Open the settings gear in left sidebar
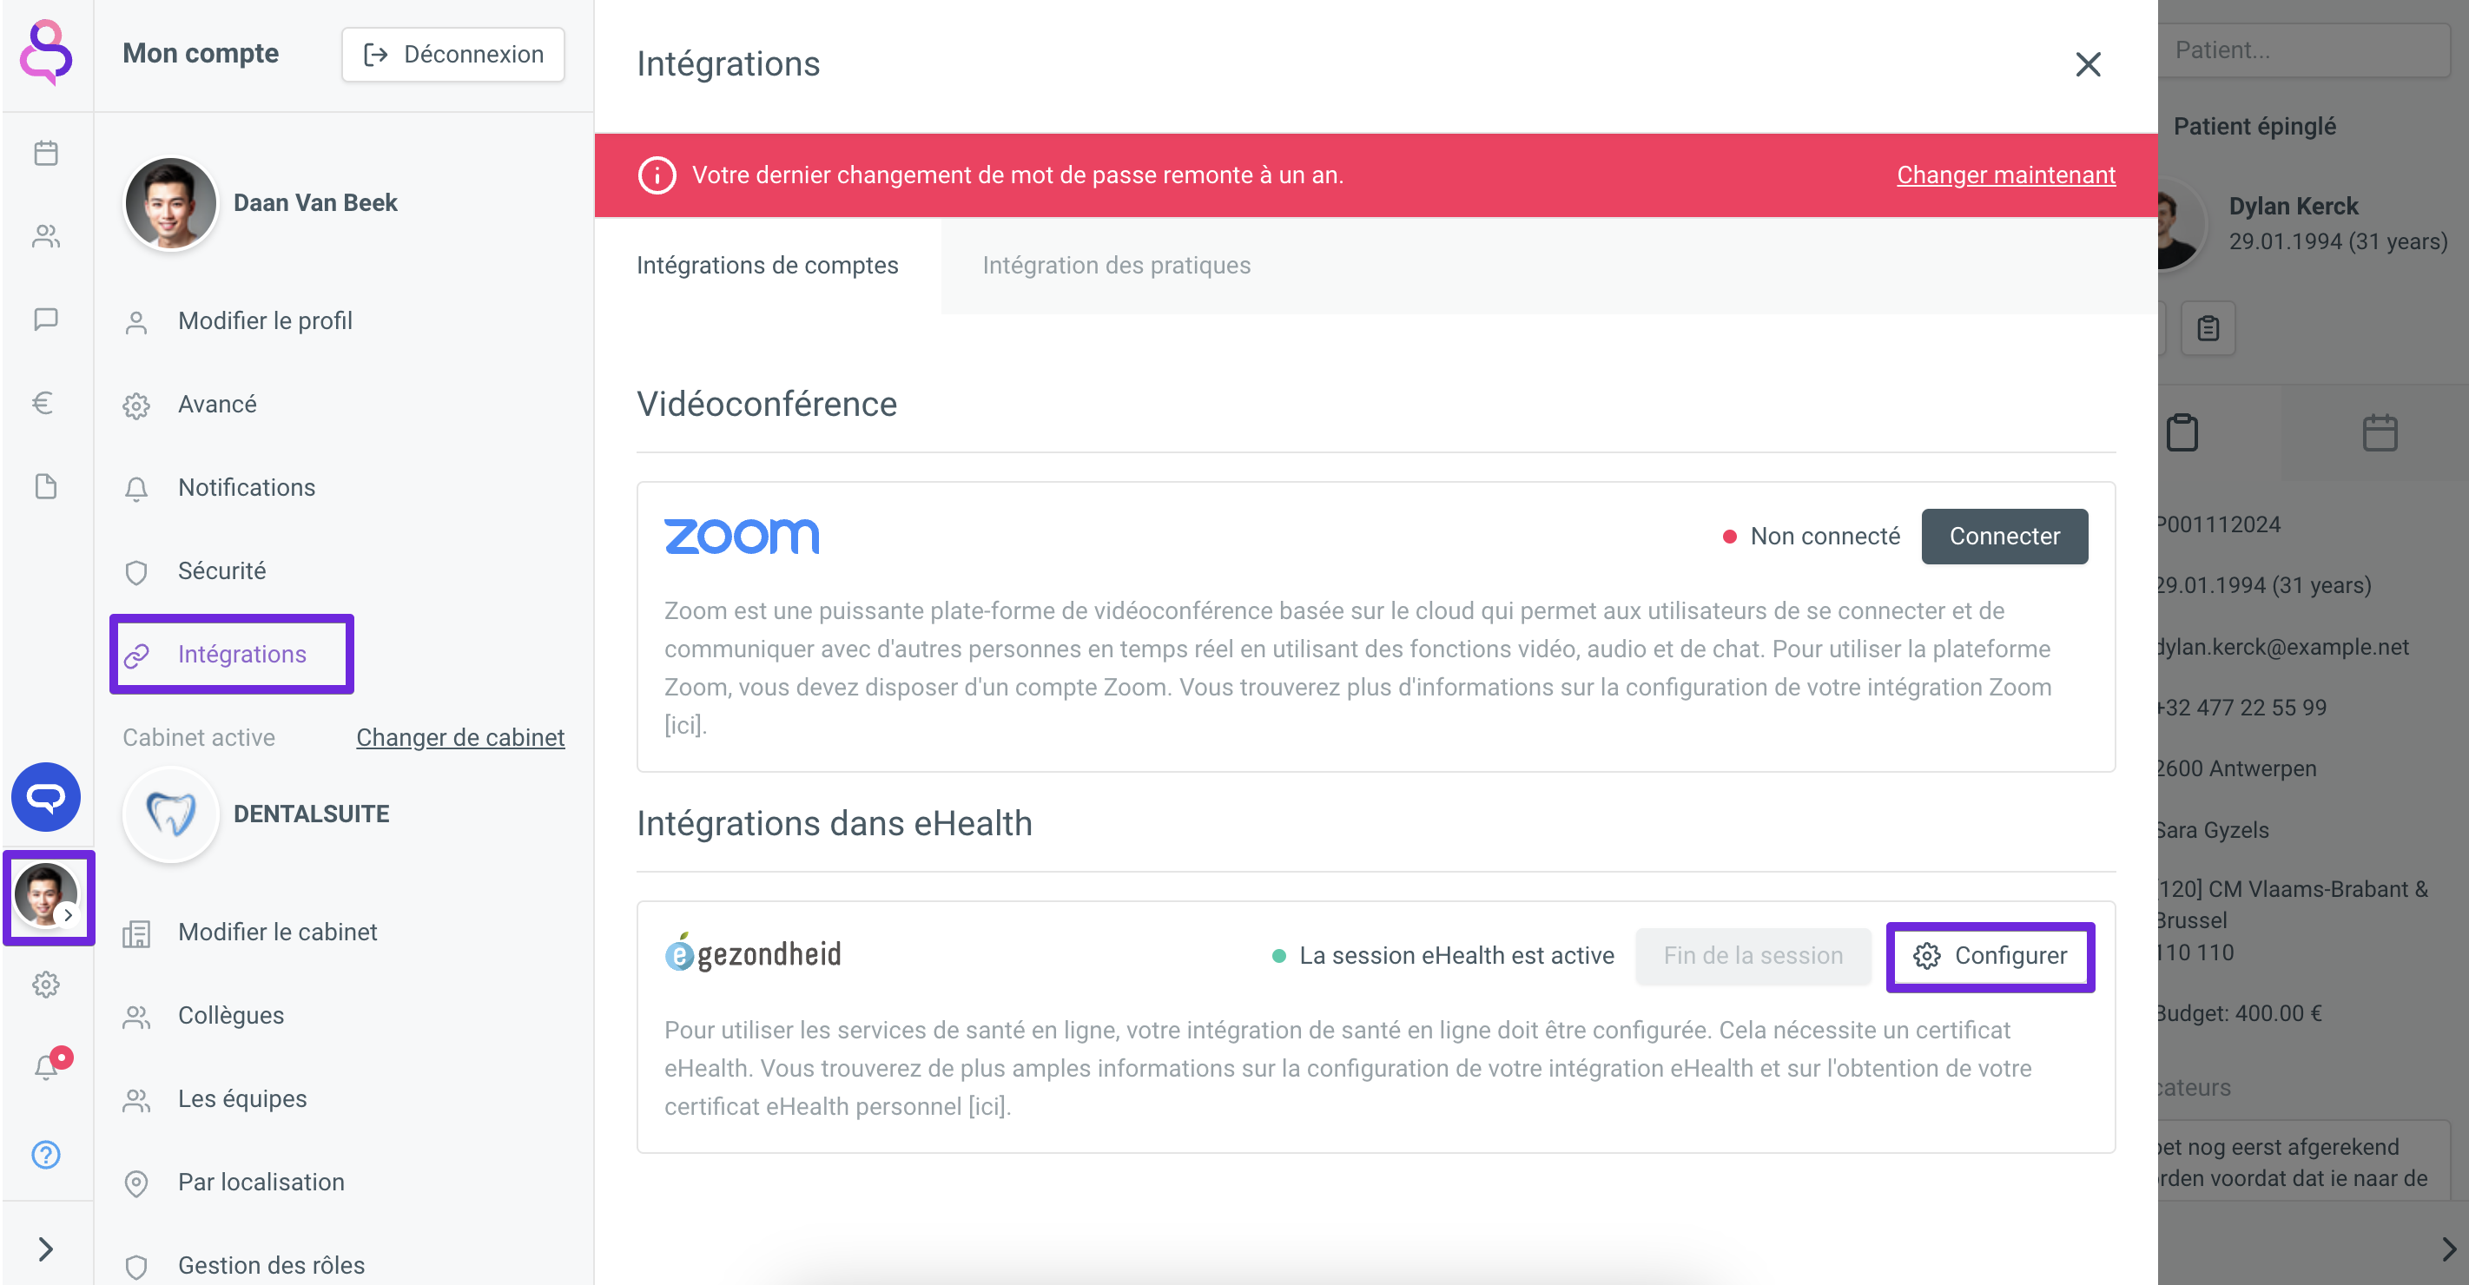 pos(46,984)
